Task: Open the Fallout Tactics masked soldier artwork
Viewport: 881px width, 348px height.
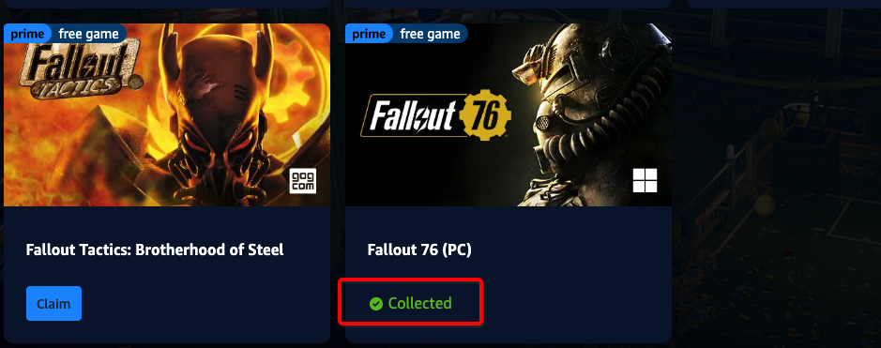Action: pos(167,114)
